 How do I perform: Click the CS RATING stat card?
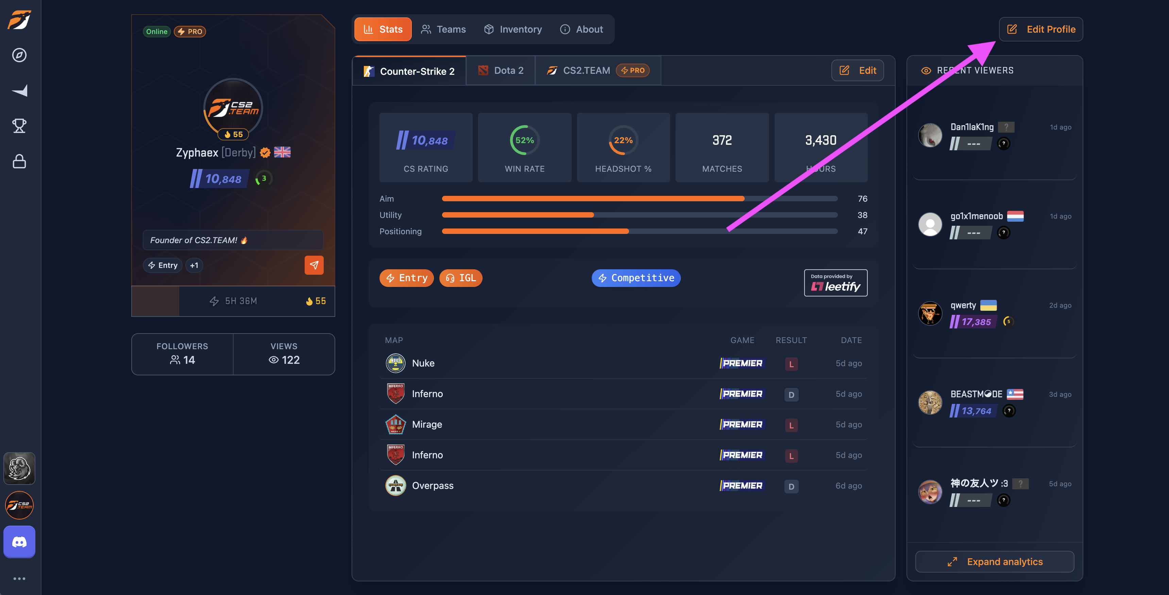[x=426, y=148]
